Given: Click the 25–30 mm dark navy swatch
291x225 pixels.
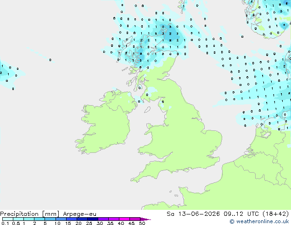Looking at the screenshot, I should (92, 219).
